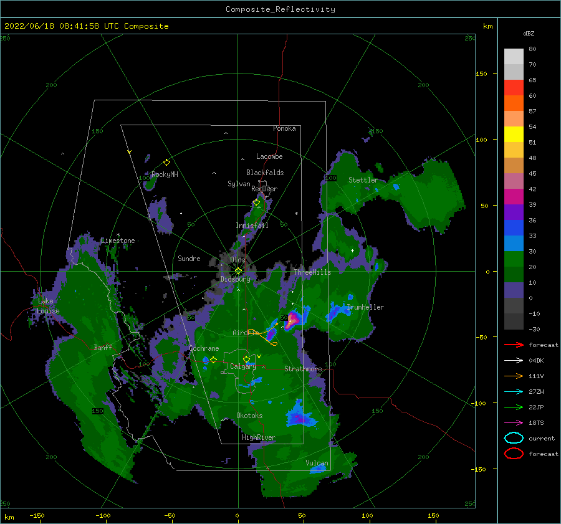Click the Calgary label
This screenshot has height=524, width=561.
click(243, 366)
